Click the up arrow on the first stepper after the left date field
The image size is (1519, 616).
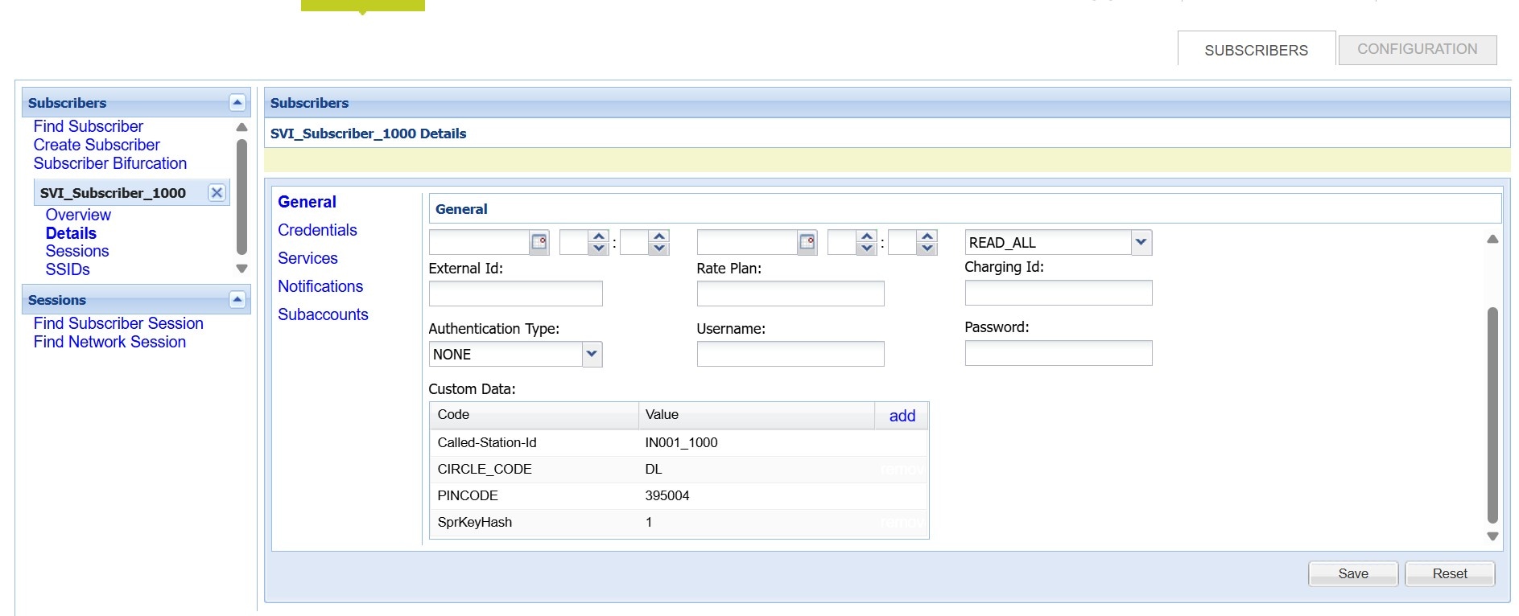598,236
